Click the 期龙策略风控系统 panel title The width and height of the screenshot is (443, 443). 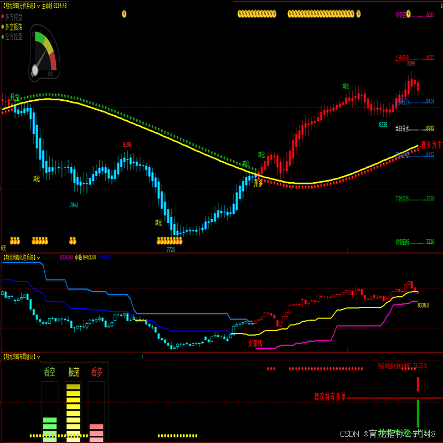19,257
